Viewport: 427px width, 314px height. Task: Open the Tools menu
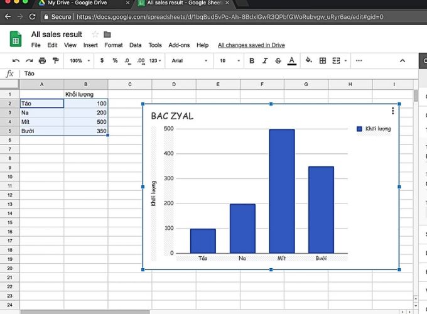pyautogui.click(x=155, y=45)
